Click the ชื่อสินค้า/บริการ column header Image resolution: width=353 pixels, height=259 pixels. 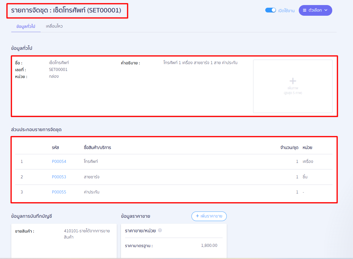97,147
